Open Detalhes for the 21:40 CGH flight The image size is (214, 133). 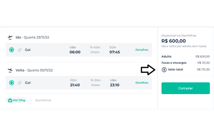(x=142, y=83)
